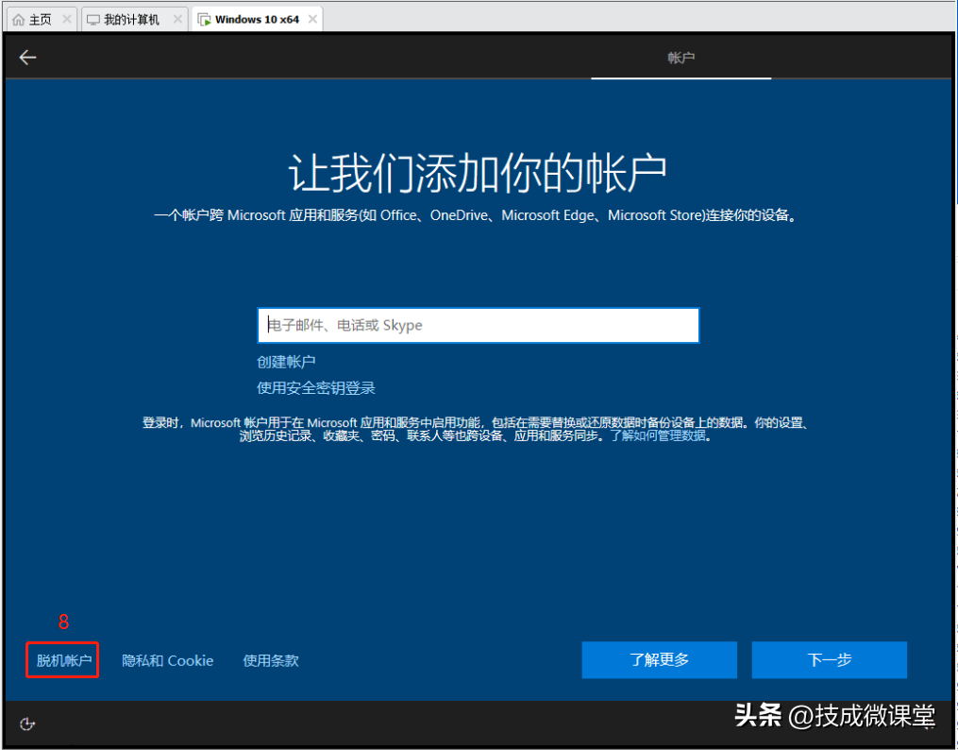Open the ease of access icon

(x=26, y=724)
